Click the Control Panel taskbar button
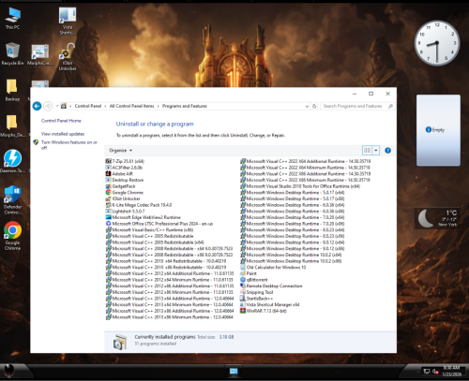Image resolution: width=469 pixels, height=381 pixels. (x=234, y=371)
